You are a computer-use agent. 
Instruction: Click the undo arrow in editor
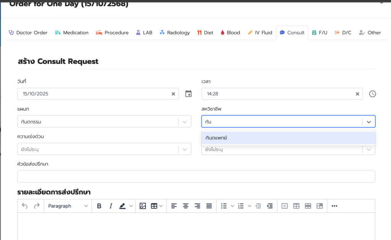click(25, 206)
